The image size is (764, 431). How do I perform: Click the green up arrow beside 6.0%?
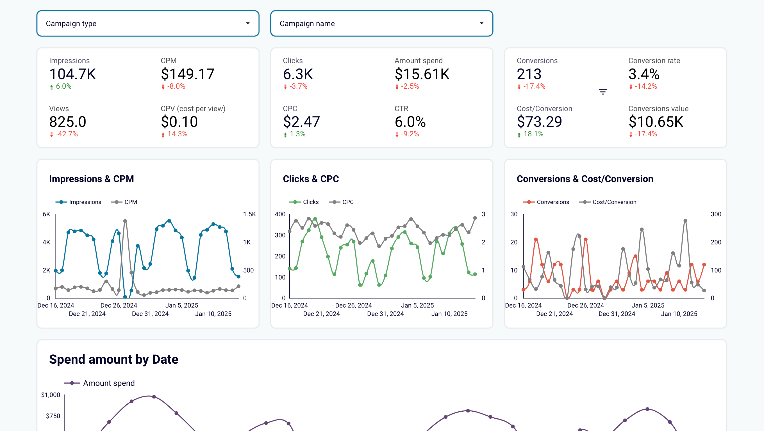[x=52, y=87]
